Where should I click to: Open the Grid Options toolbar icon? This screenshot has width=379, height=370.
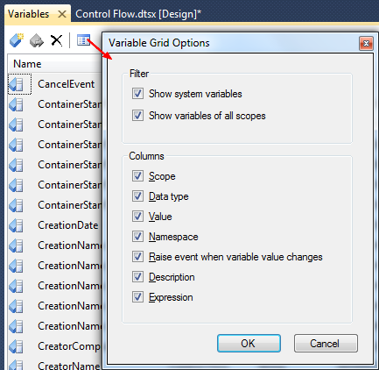tap(83, 40)
